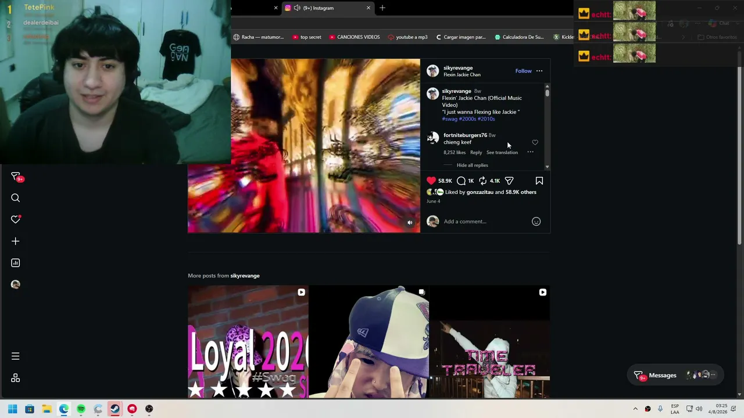Open your profile avatar in the sidebar
The image size is (744, 418).
(x=16, y=284)
